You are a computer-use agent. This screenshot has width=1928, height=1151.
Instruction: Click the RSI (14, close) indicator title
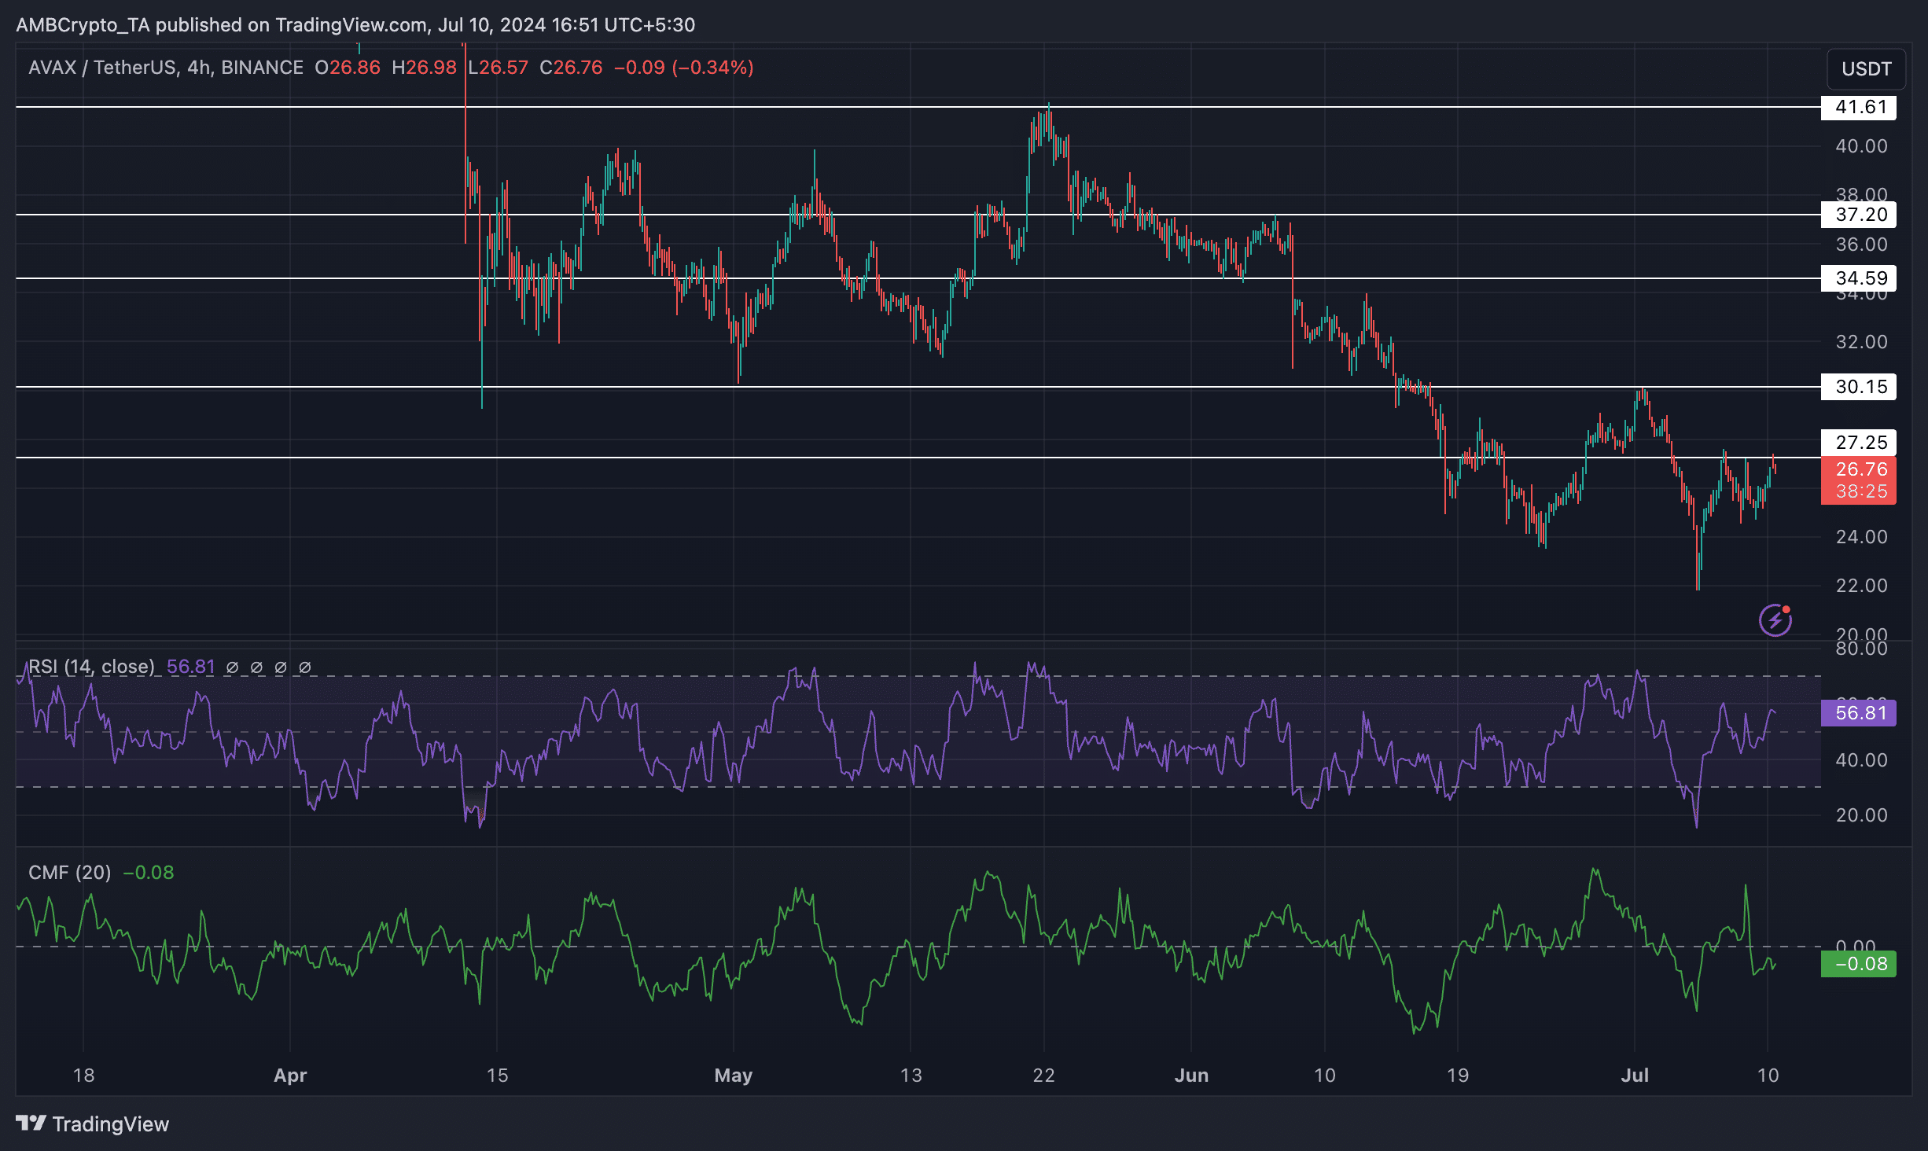(91, 667)
